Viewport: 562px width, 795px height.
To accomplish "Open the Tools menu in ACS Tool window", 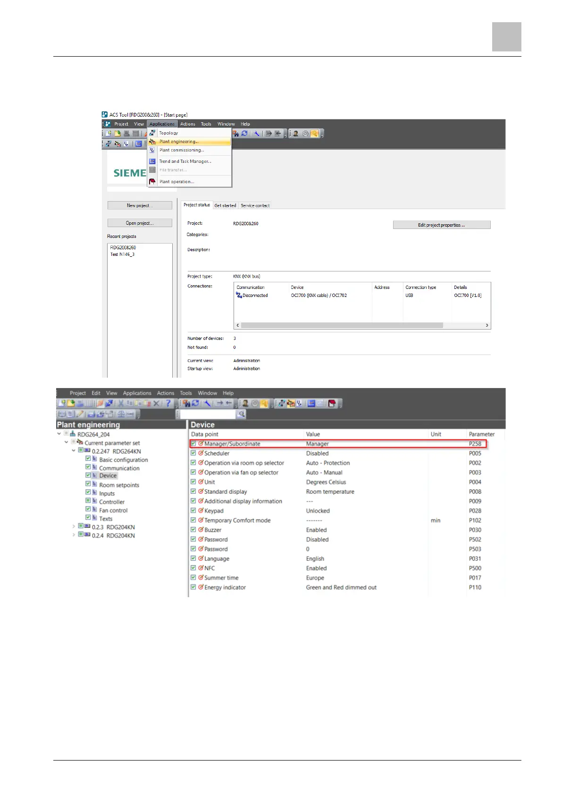I will (206, 124).
